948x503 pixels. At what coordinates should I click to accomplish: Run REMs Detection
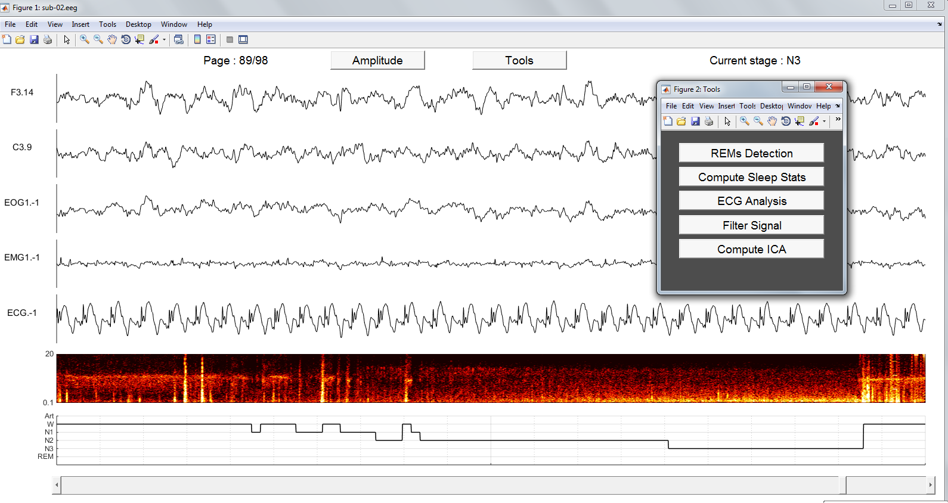(751, 153)
